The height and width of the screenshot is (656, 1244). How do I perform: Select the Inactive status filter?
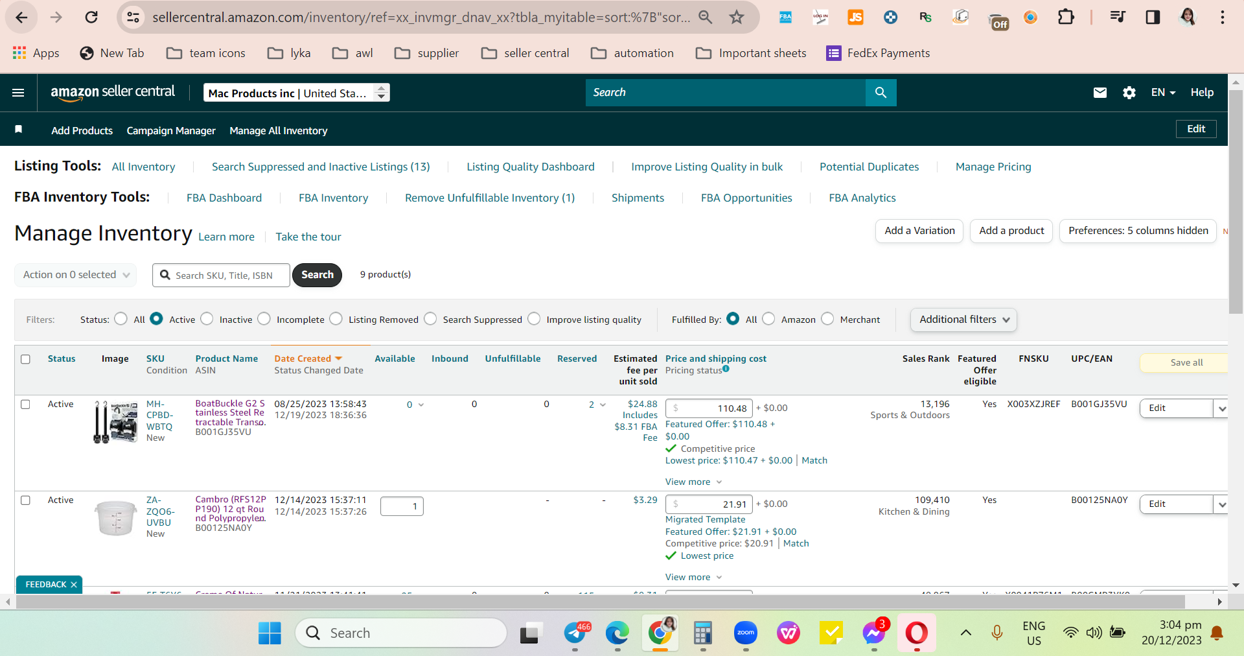pyautogui.click(x=207, y=319)
